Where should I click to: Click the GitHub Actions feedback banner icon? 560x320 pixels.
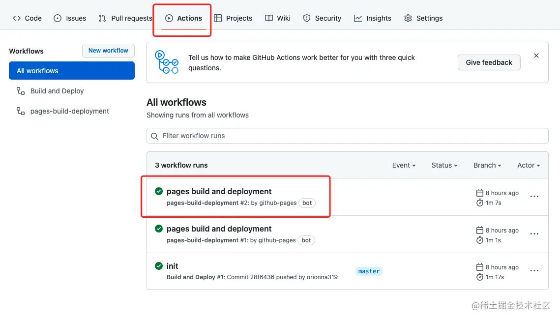click(x=167, y=62)
